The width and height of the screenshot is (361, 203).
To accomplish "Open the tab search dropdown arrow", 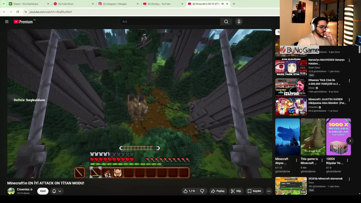I will [x=4, y=4].
